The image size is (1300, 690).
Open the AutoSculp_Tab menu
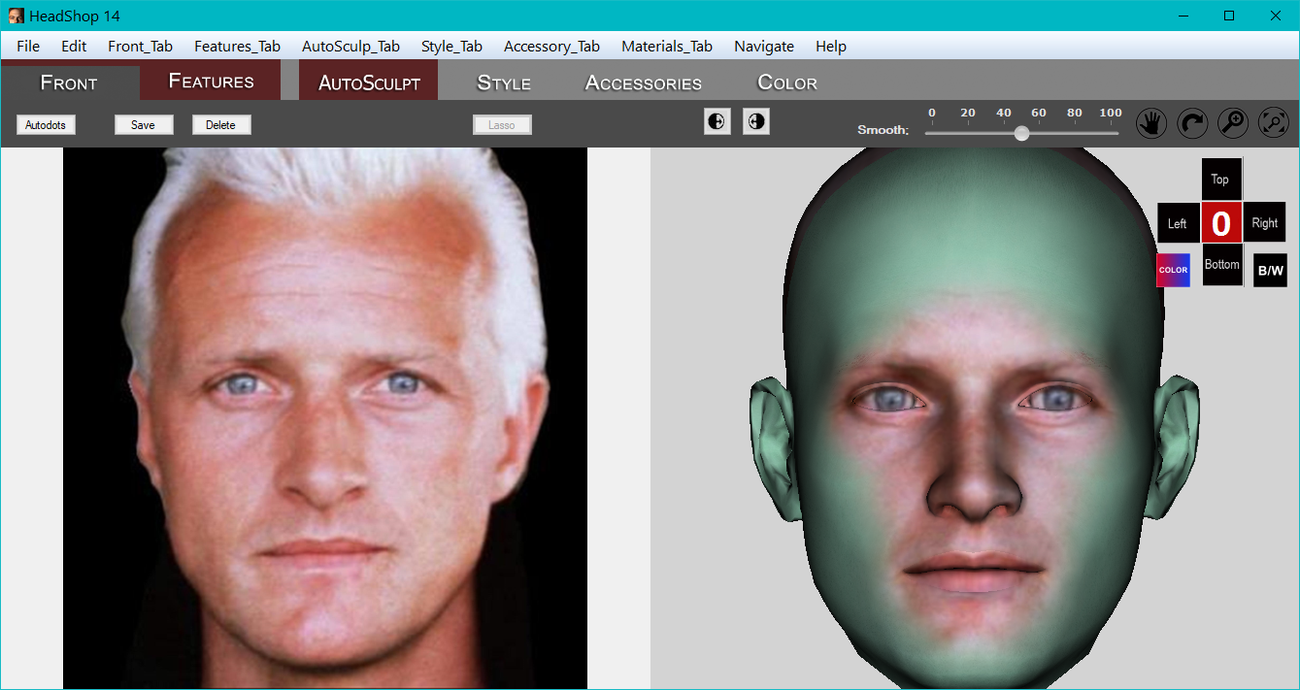pos(351,46)
